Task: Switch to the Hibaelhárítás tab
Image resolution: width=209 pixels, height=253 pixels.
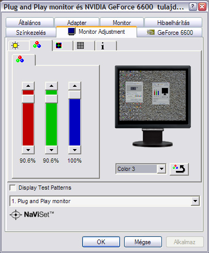Action: point(173,22)
